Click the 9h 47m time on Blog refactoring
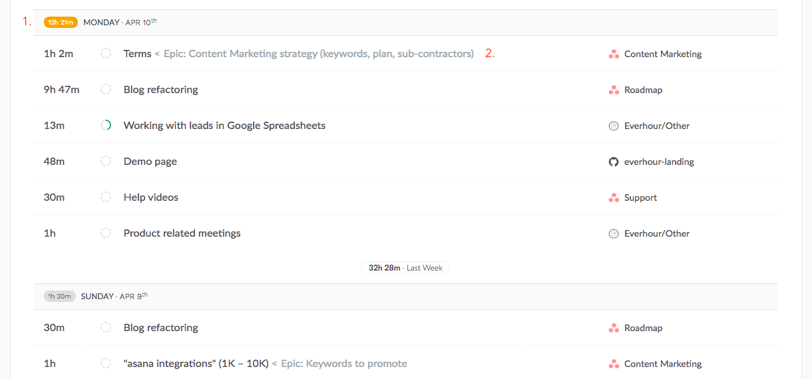The image size is (812, 379). pos(61,90)
